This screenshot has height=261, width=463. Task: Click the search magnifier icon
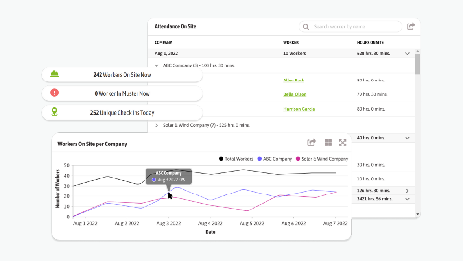(x=306, y=27)
